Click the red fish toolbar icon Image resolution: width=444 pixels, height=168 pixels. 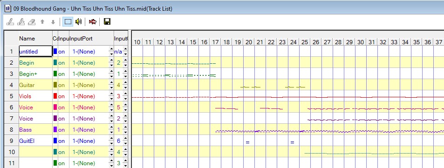93,22
